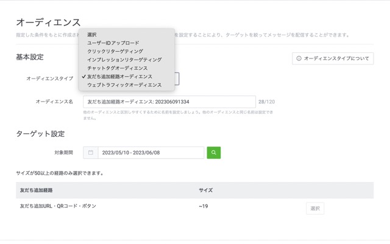Click the オーディエンス名 text input field
Viewport: 390px width, 244px height.
[x=169, y=102]
